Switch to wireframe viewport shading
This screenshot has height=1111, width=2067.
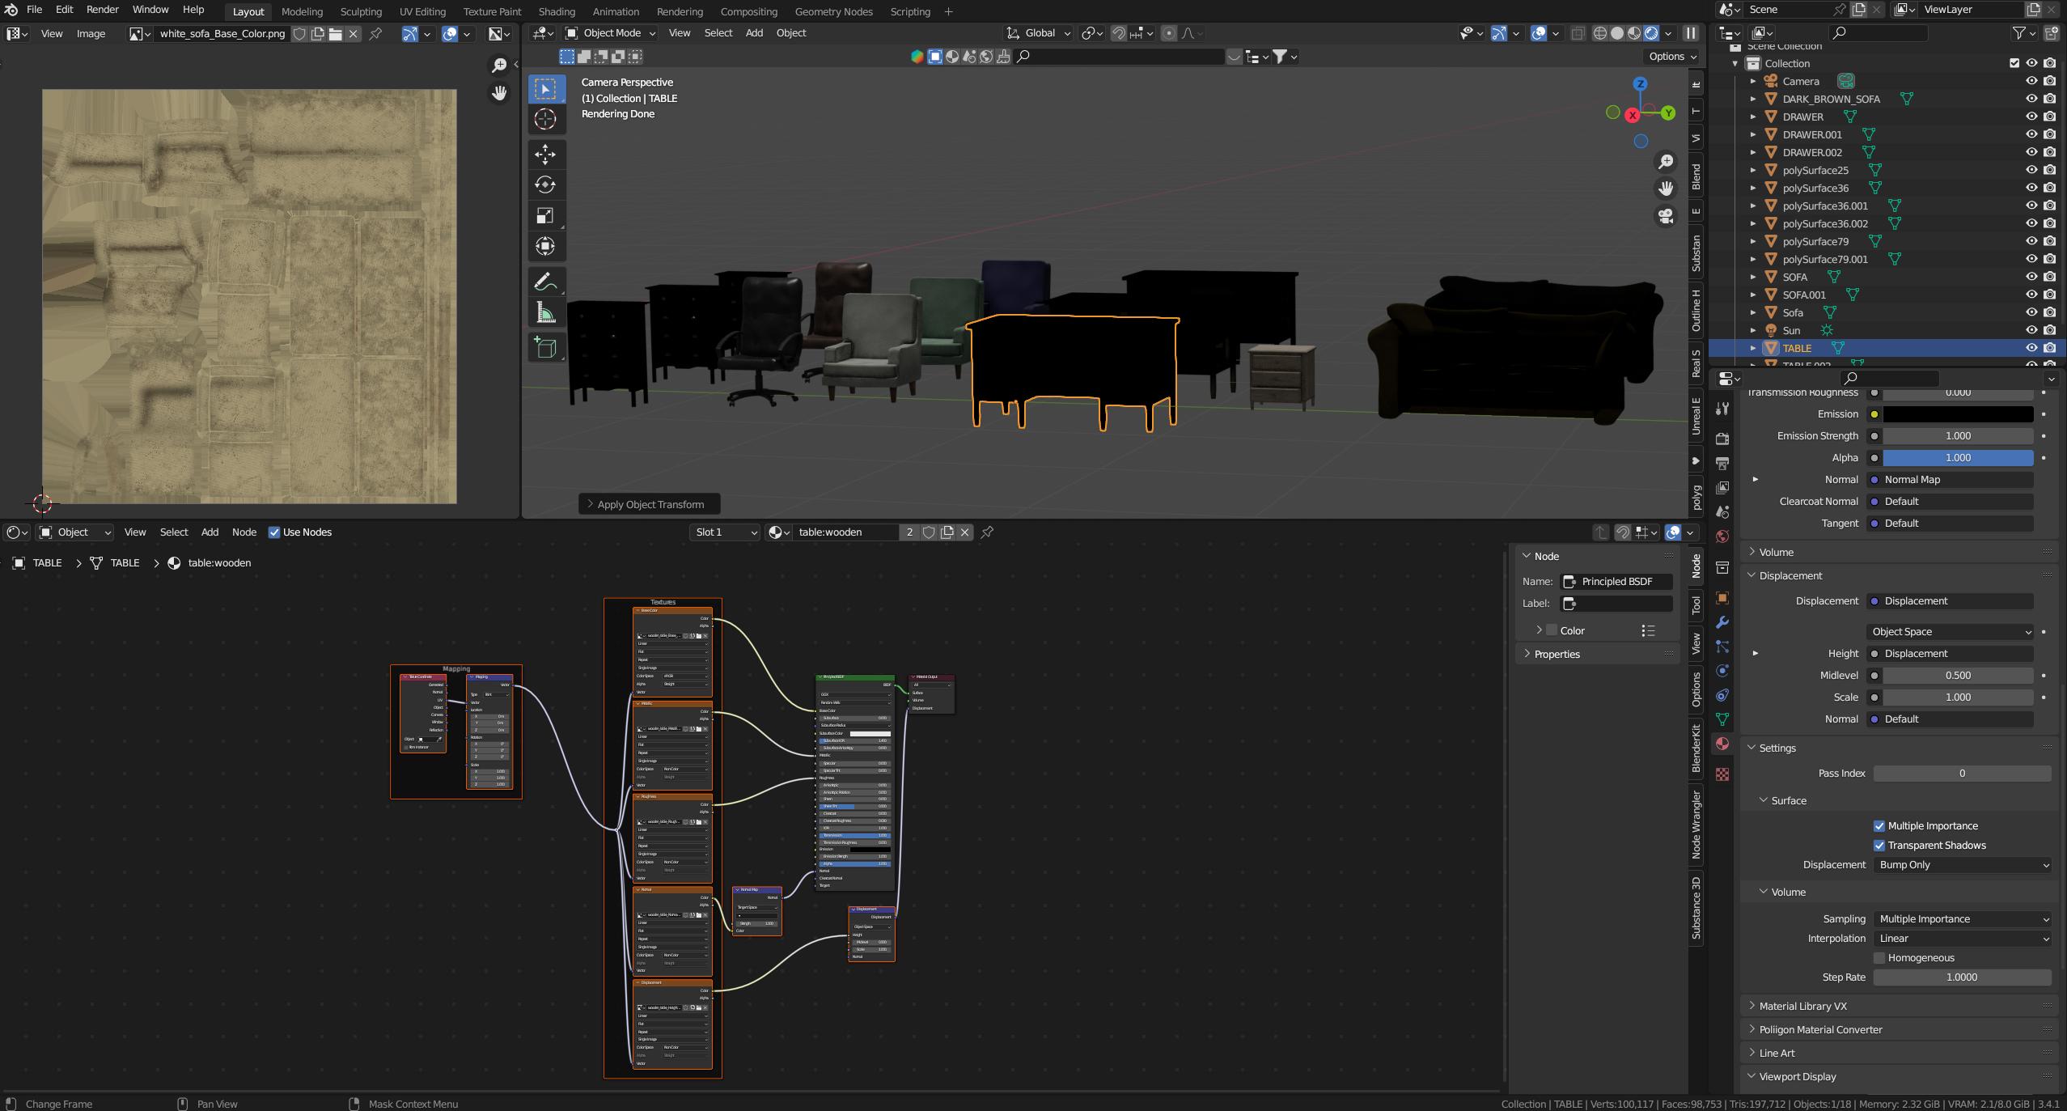[1599, 33]
